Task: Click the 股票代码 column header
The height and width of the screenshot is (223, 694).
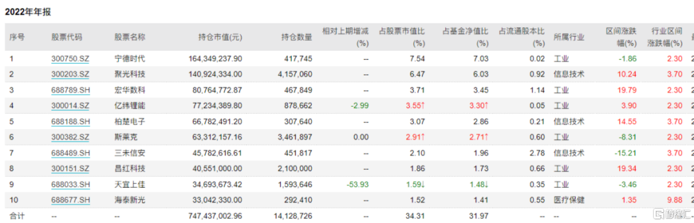Action: 67,37
